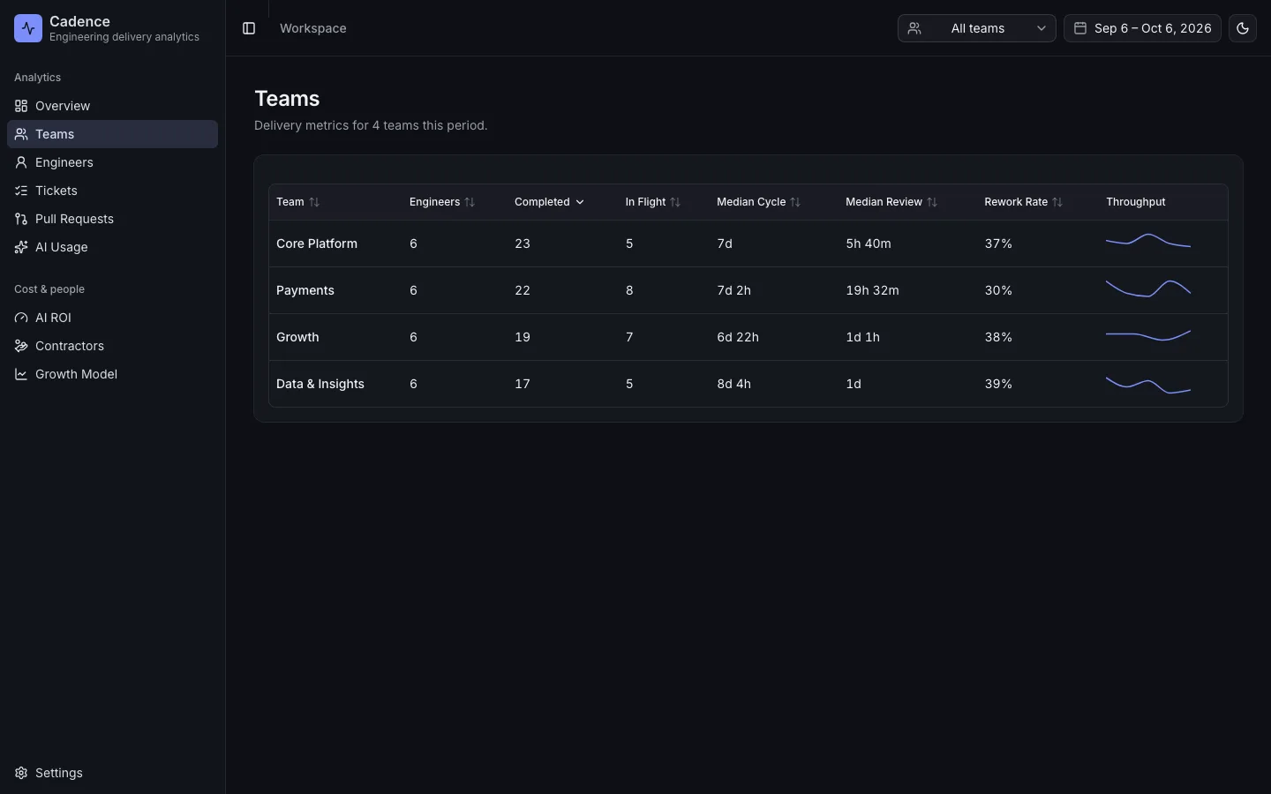Click the Pull Requests branch icon
1271x794 pixels.
pos(21,219)
